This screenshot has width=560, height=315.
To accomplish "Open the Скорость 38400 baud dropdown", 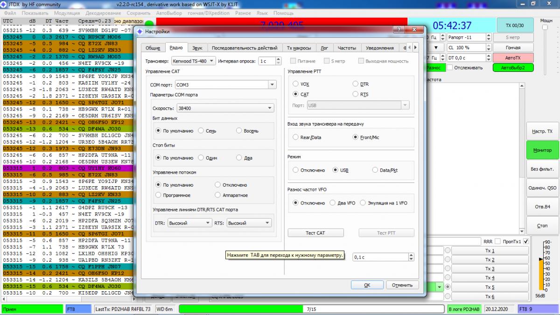I will click(269, 108).
